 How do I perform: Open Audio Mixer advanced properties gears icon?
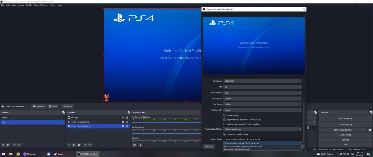click(x=135, y=145)
